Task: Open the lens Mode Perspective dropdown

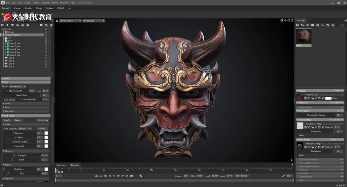Action: 17,86
